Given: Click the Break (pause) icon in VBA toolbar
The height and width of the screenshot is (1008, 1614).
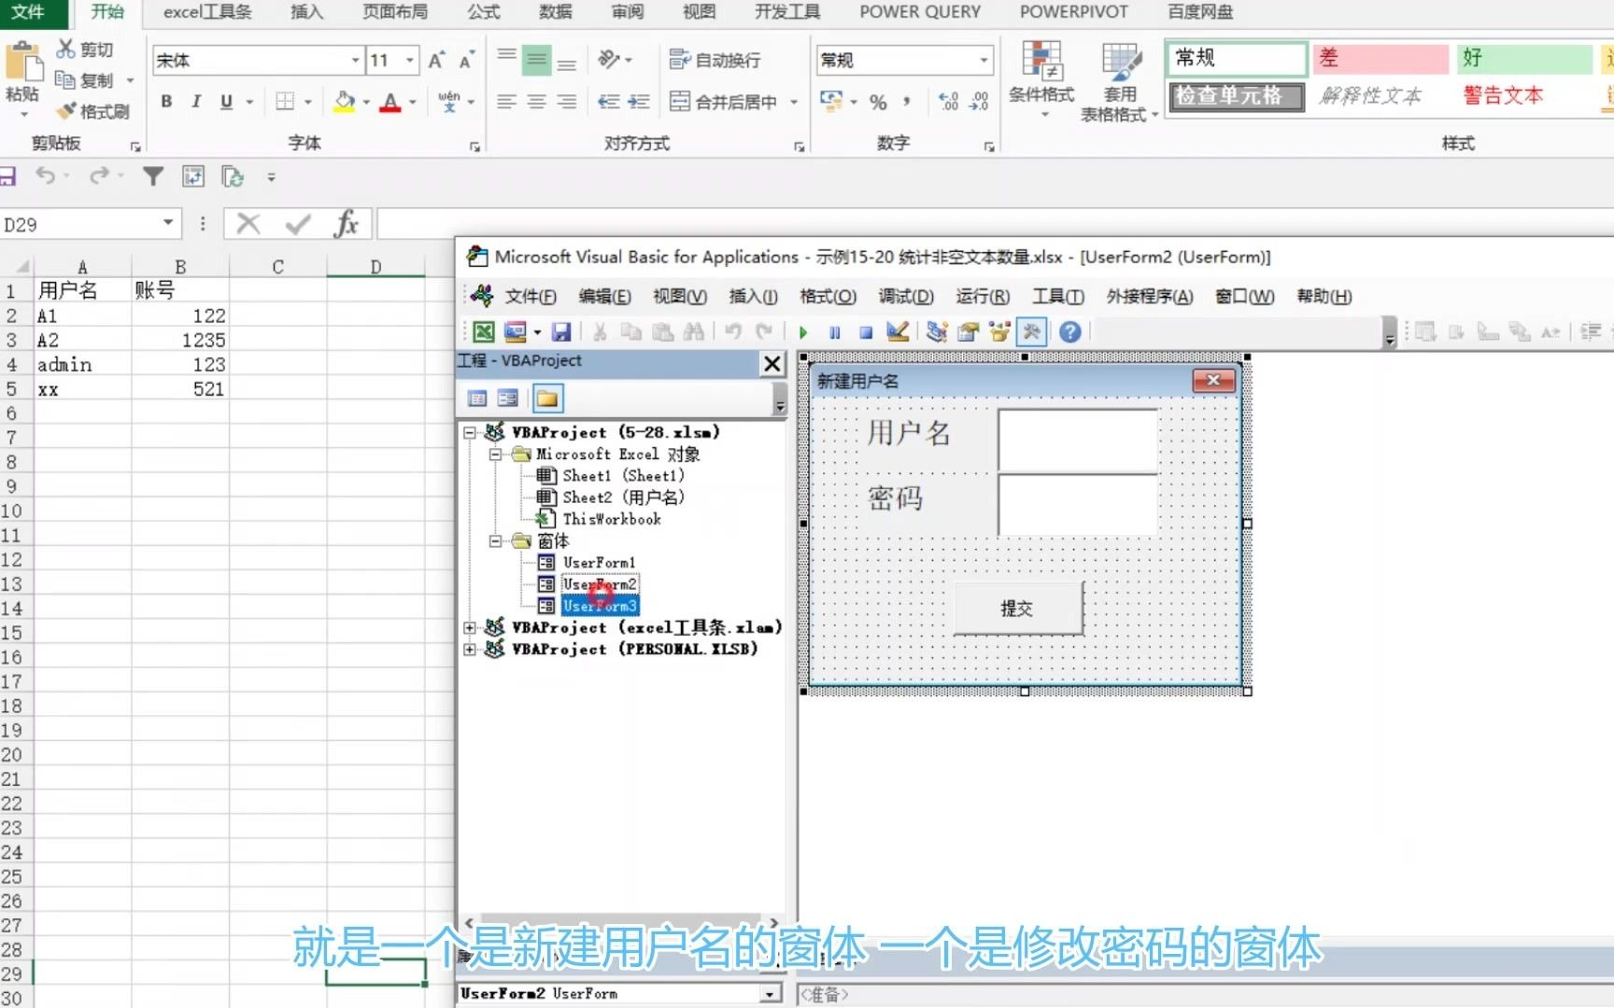Looking at the screenshot, I should pyautogui.click(x=835, y=331).
